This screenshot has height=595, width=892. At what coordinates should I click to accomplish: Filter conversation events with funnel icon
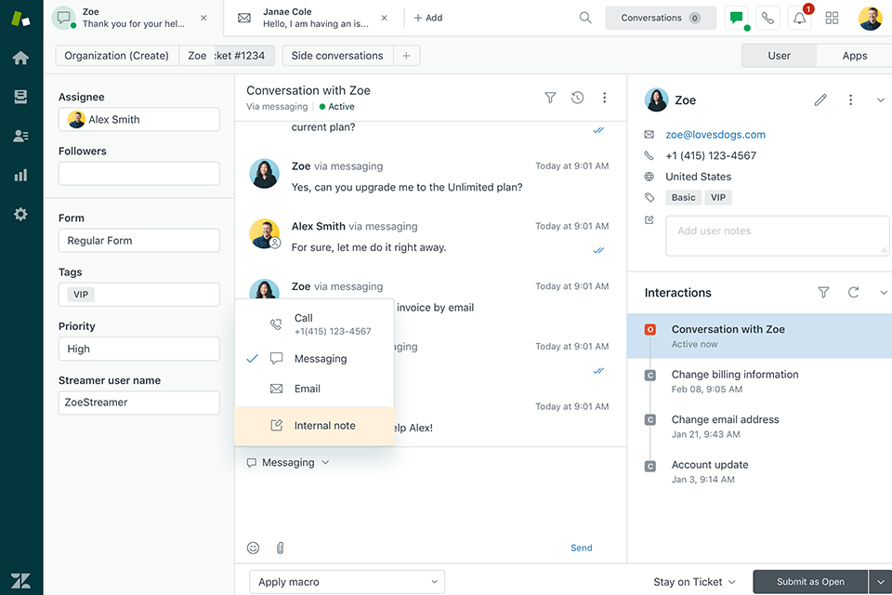(550, 98)
